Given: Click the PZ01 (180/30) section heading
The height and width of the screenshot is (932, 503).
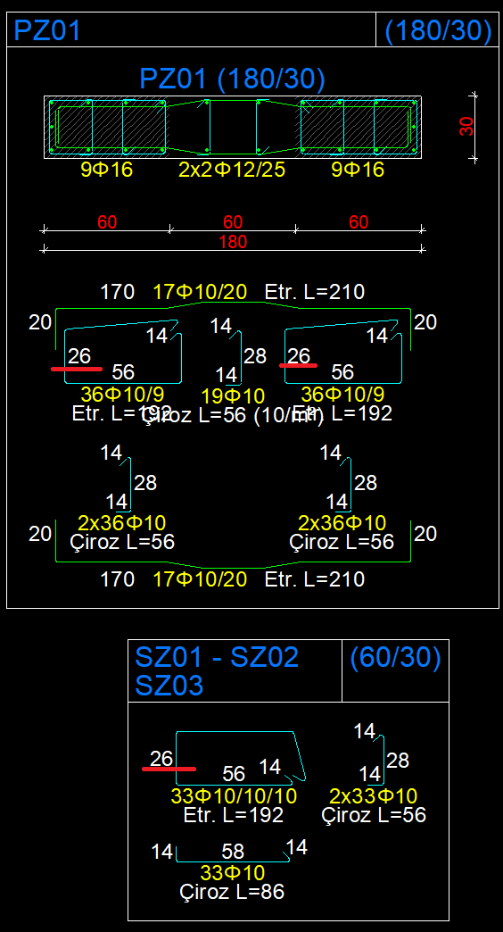Looking at the screenshot, I should coord(232,79).
